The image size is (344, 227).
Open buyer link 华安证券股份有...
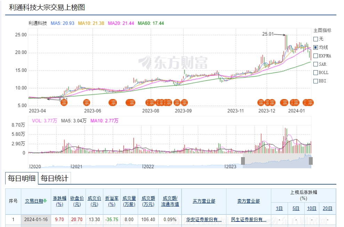click(203, 220)
